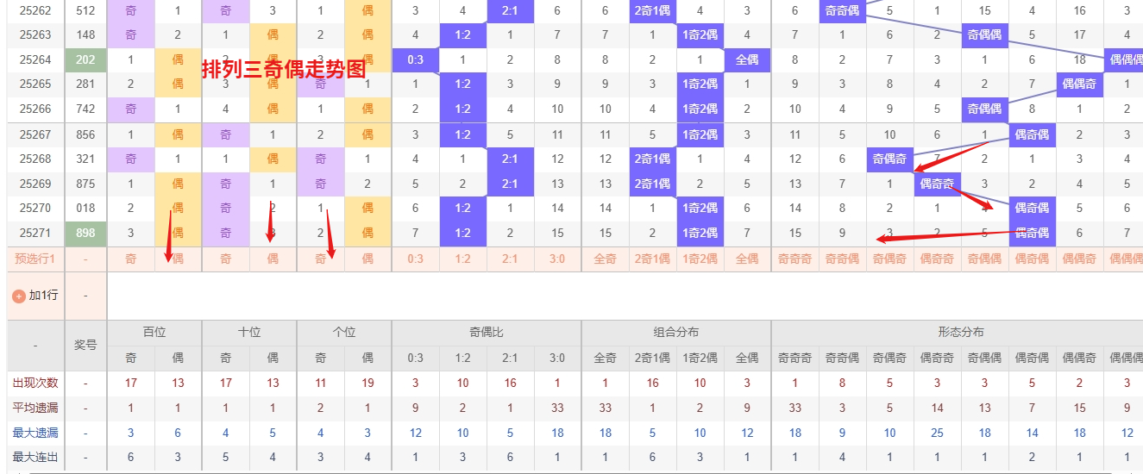Click the 组合分布 column group header
Screen dimensions: 1143x474
pos(676,333)
